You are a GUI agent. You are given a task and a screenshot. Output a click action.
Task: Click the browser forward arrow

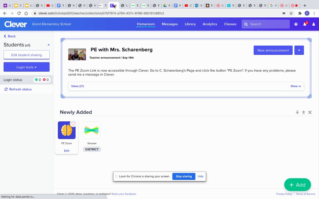click(12, 13)
